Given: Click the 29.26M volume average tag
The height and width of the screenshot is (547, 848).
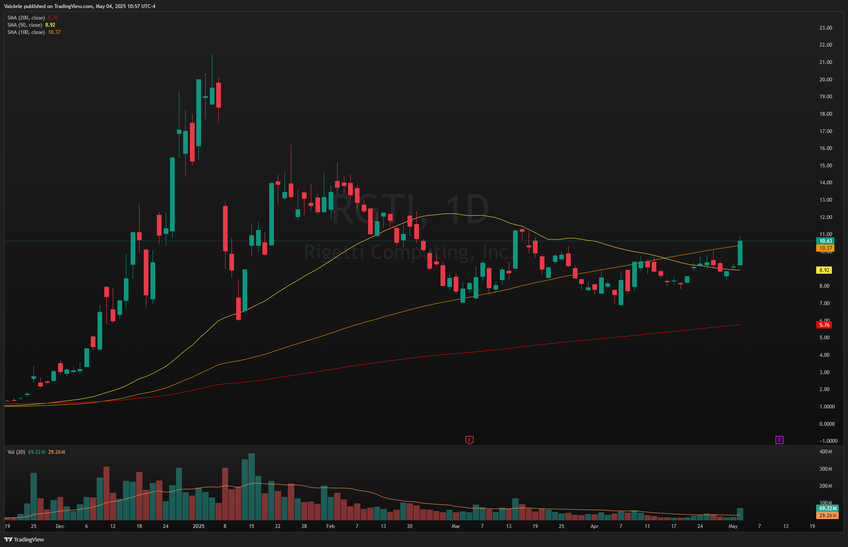Looking at the screenshot, I should pos(827,516).
